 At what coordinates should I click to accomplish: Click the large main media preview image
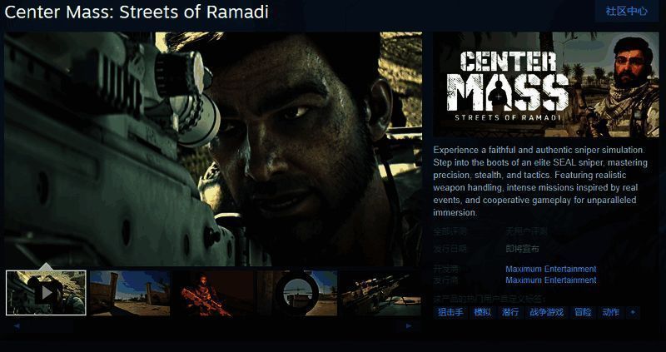click(213, 149)
